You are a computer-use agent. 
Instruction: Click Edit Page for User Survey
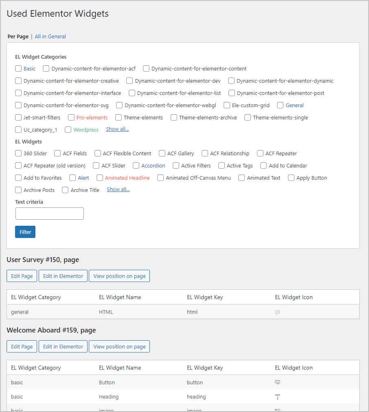click(22, 276)
